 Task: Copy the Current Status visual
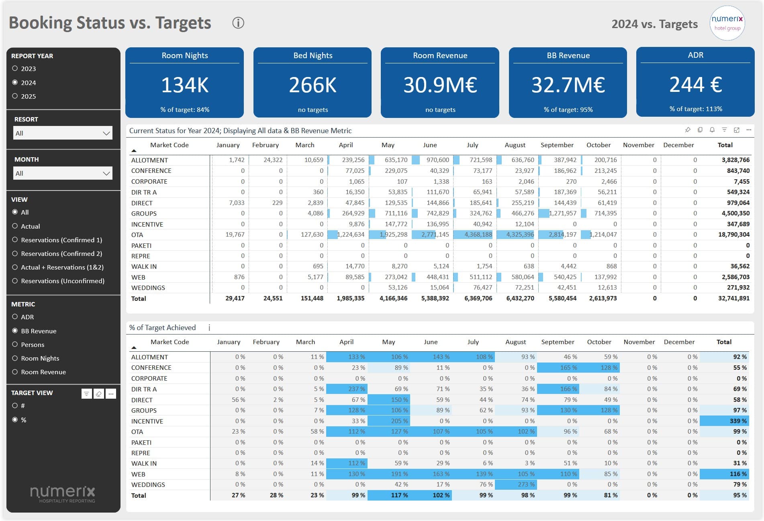700,130
